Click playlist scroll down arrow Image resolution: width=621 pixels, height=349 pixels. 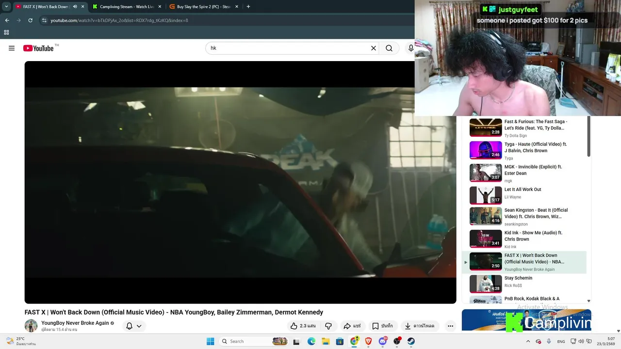click(x=589, y=301)
